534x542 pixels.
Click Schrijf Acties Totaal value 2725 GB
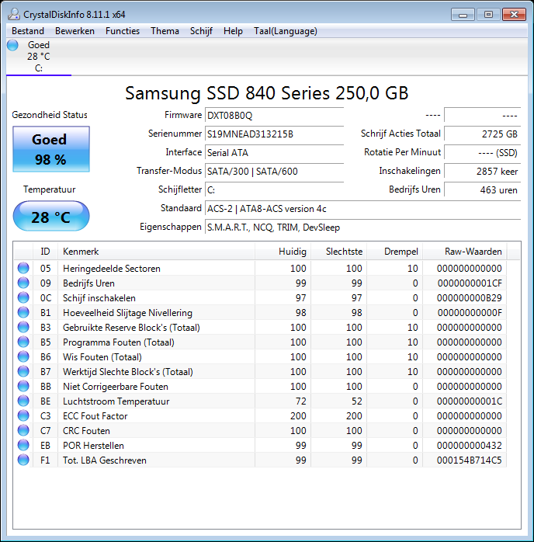pyautogui.click(x=482, y=134)
